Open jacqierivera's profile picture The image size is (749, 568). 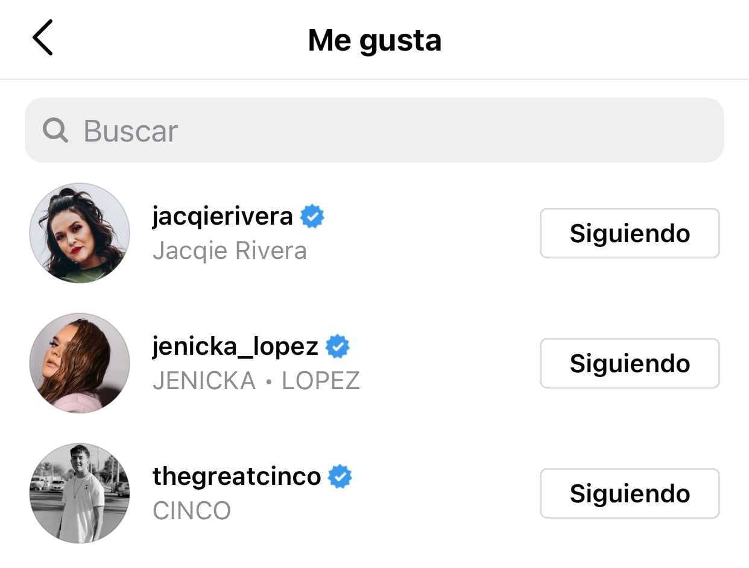tap(80, 233)
